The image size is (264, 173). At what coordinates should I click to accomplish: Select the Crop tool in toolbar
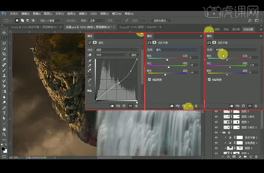point(4,54)
